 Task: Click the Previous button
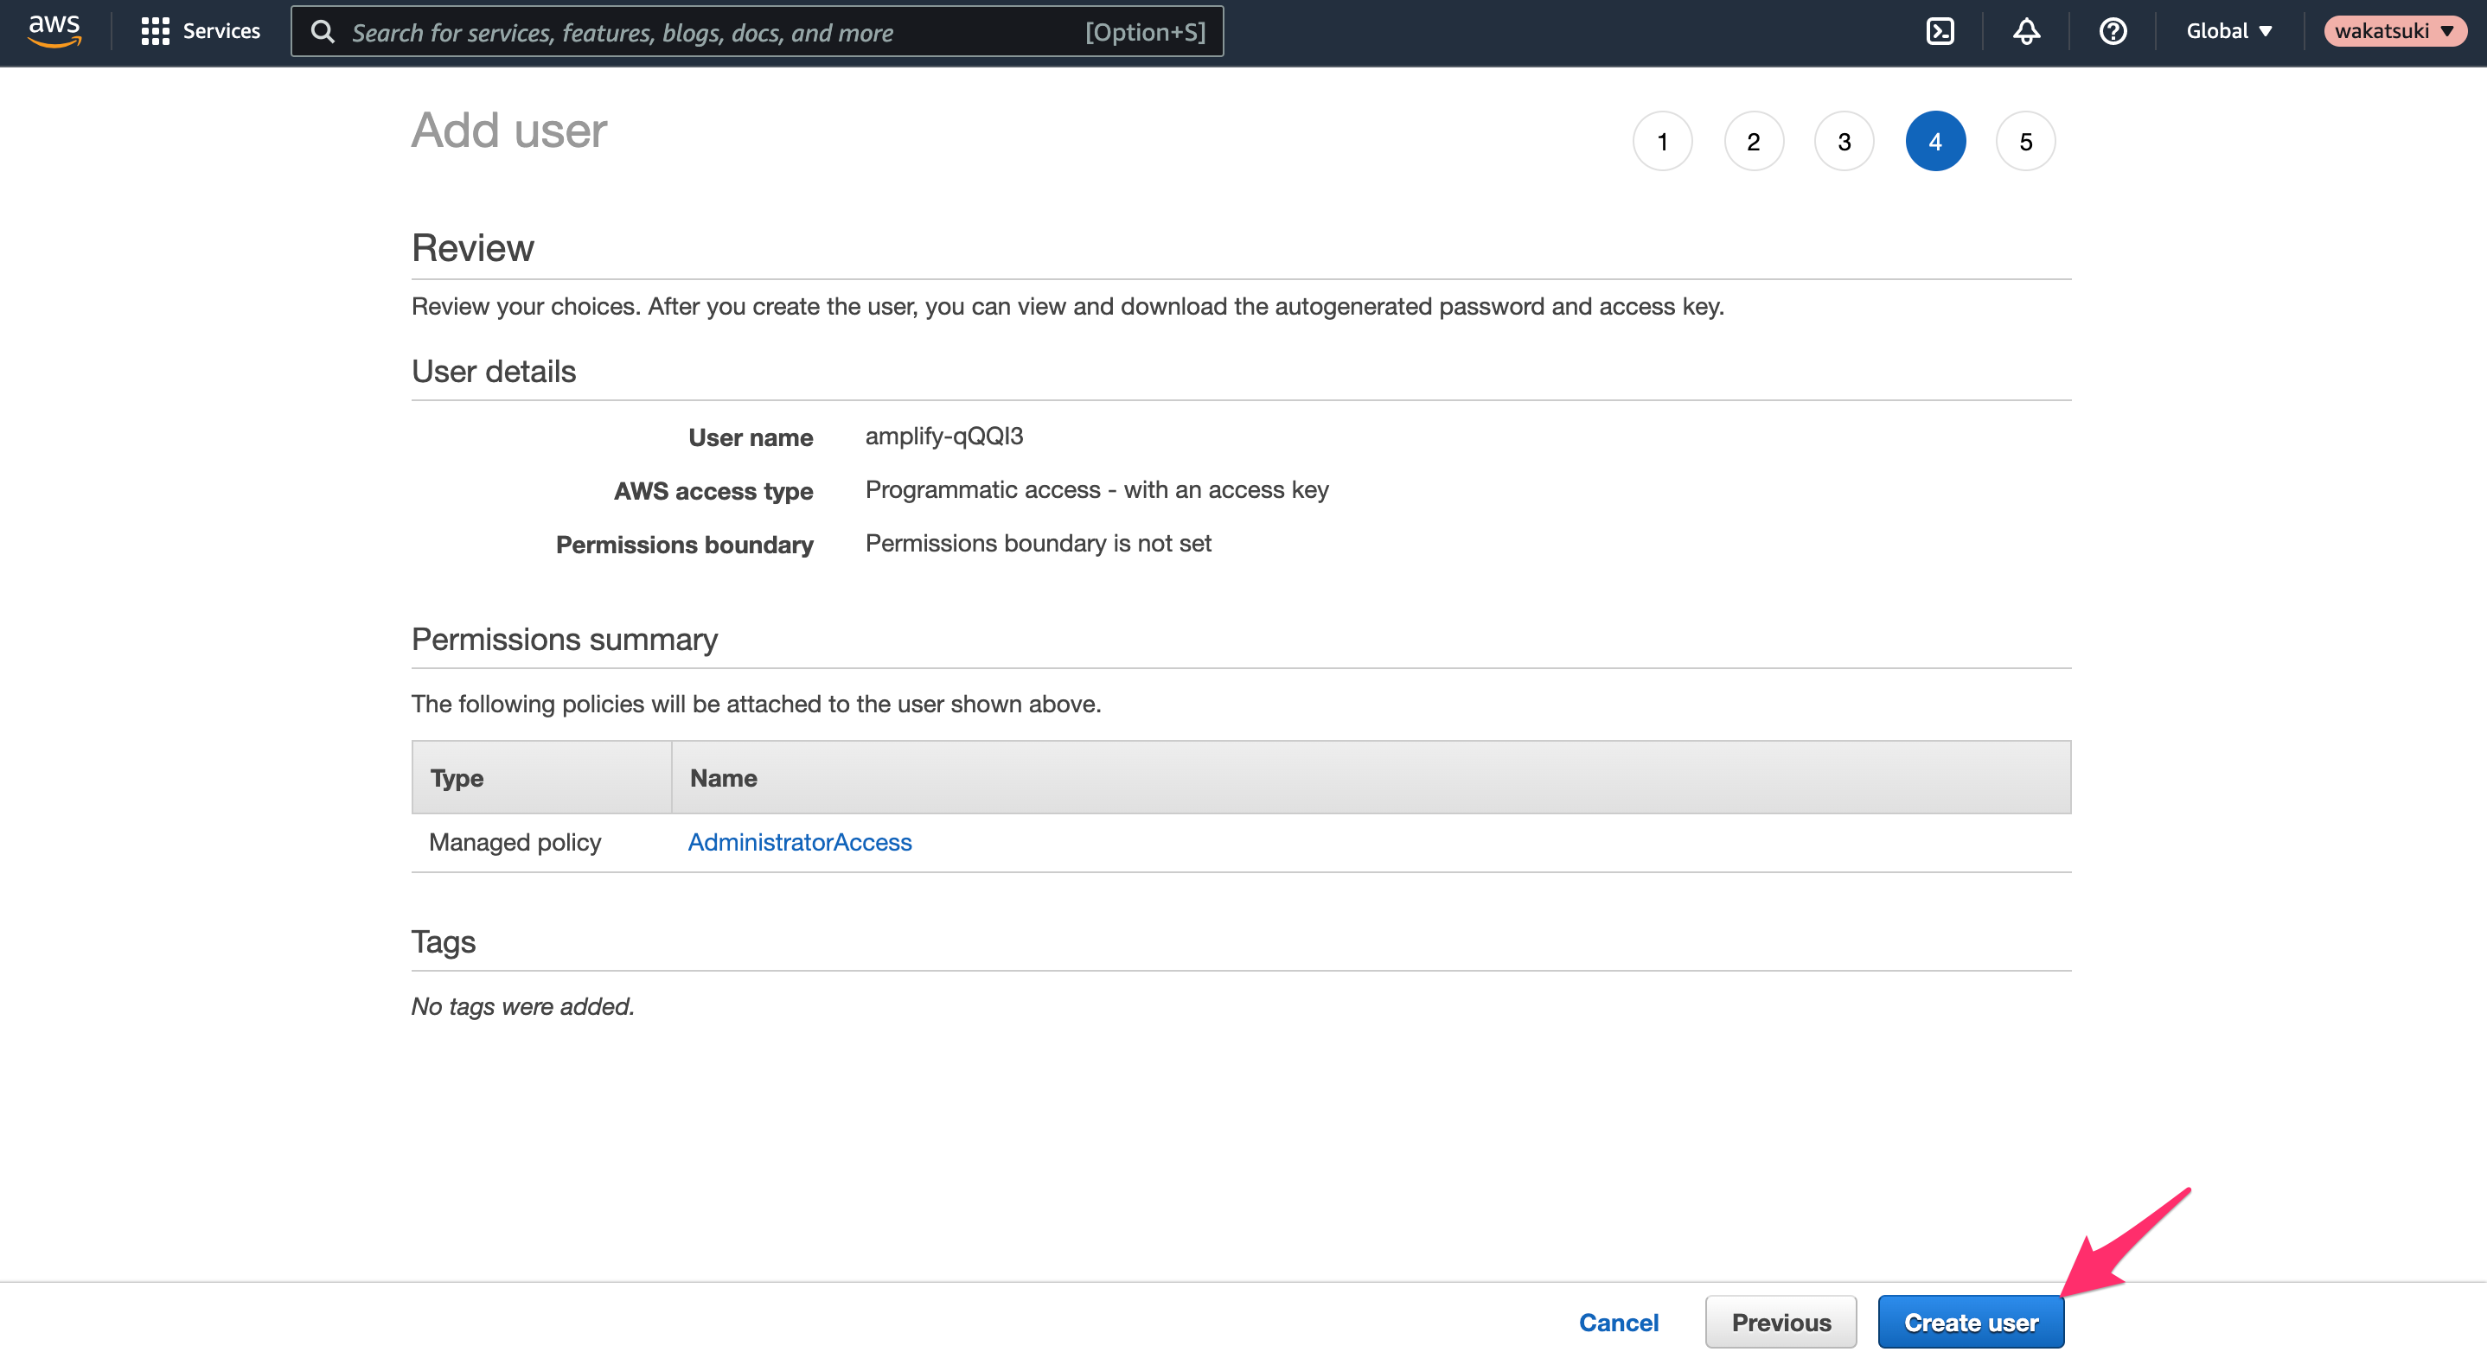(1781, 1323)
